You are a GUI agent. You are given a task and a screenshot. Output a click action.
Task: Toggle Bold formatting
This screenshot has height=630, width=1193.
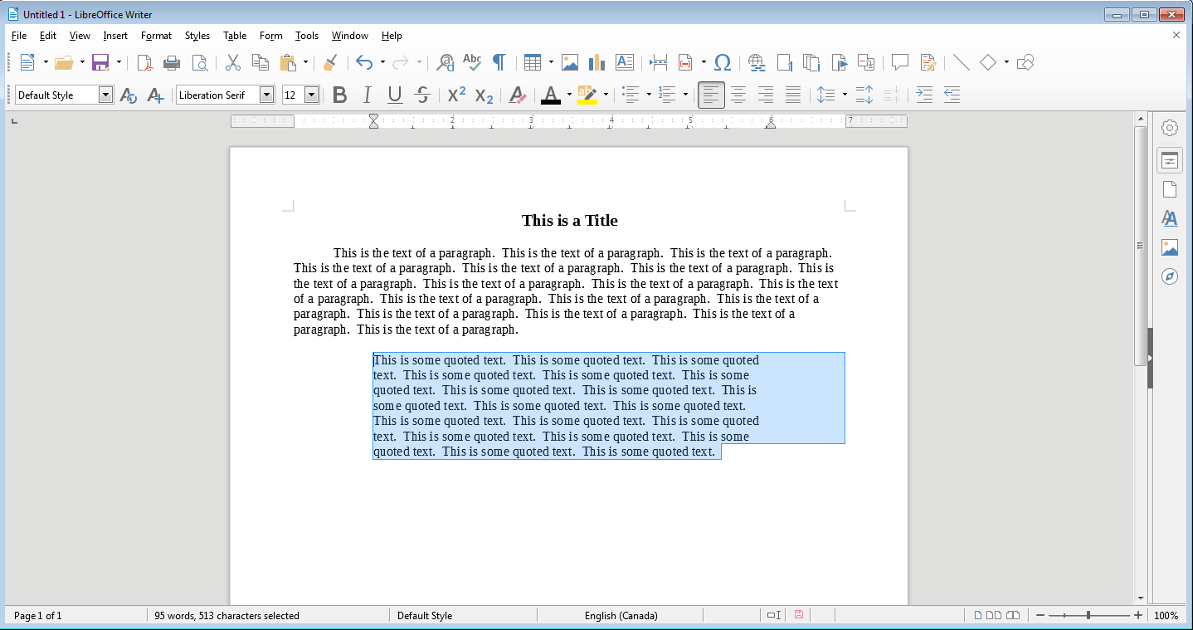tap(339, 95)
